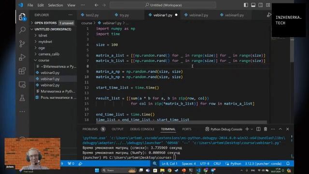Open the Ports panel tab

point(187,129)
